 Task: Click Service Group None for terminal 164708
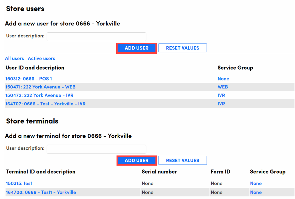(x=256, y=192)
